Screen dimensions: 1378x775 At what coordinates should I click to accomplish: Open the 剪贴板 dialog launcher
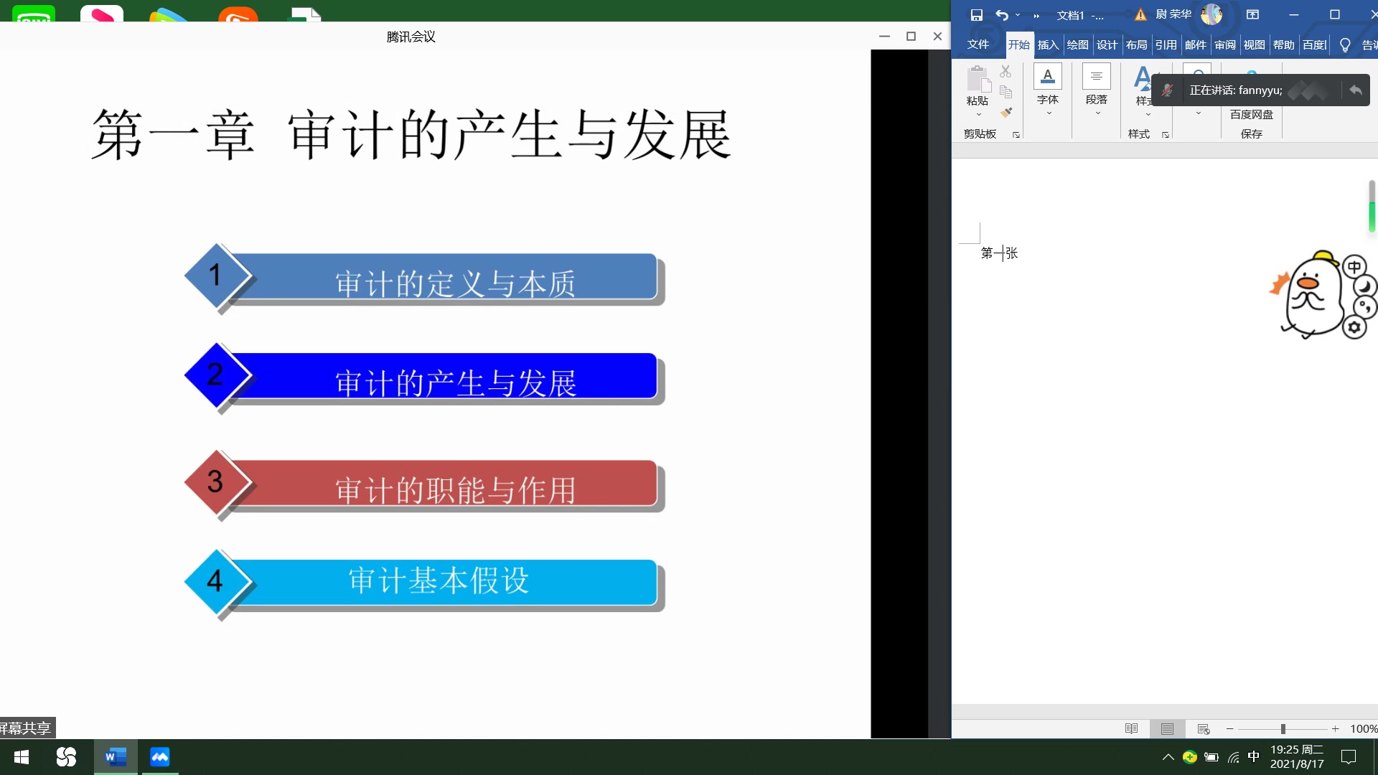click(x=1016, y=135)
